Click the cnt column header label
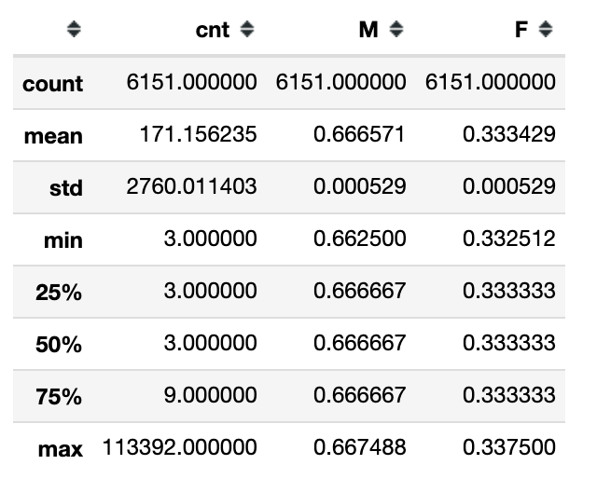The width and height of the screenshot is (597, 492). tap(213, 31)
